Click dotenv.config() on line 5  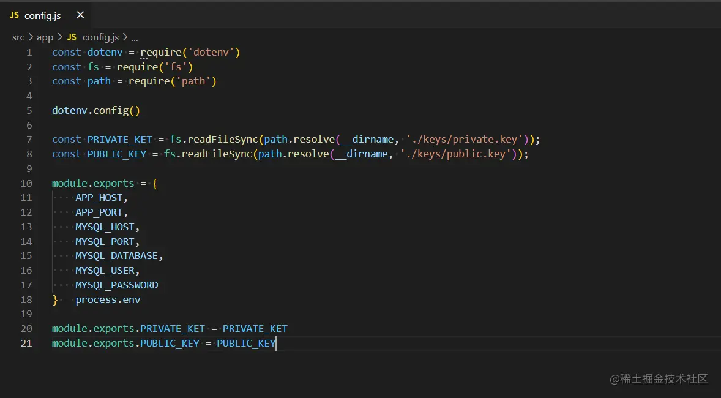pos(96,111)
